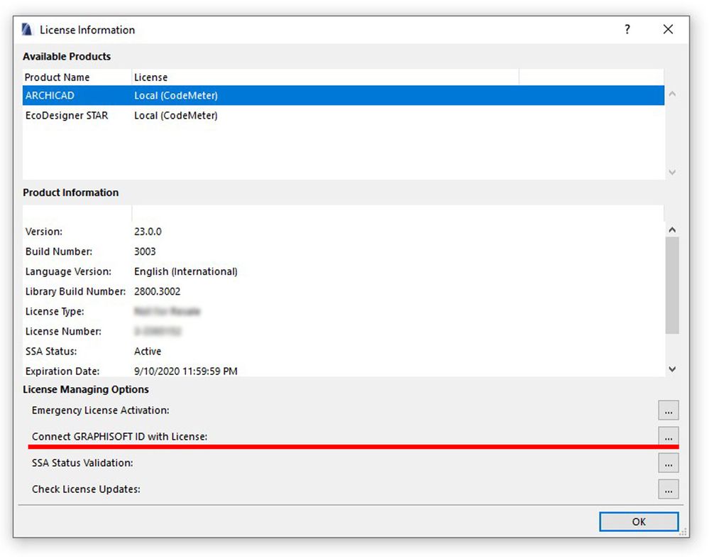Open SSA Status Validation options button
The height and width of the screenshot is (559, 709).
(x=669, y=463)
